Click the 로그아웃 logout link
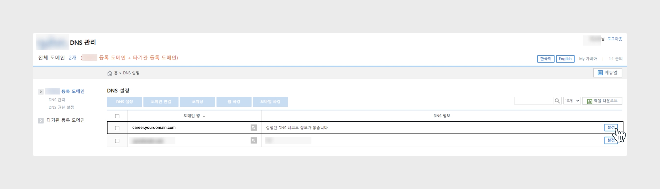Viewport: 660px width, 189px height. 614,39
